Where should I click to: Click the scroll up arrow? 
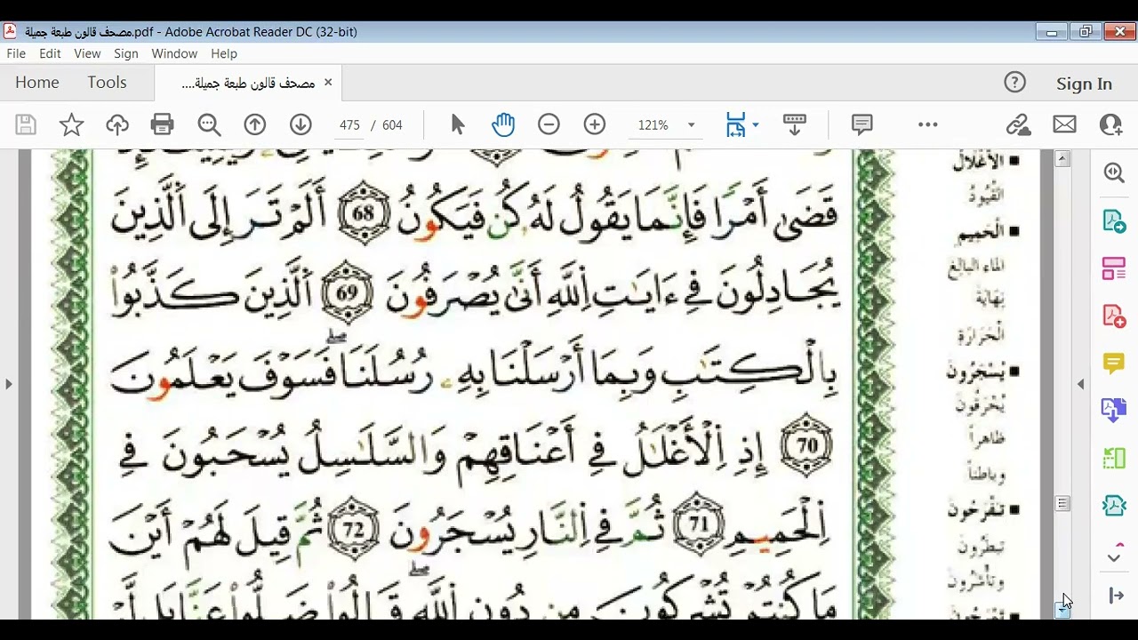[1062, 159]
